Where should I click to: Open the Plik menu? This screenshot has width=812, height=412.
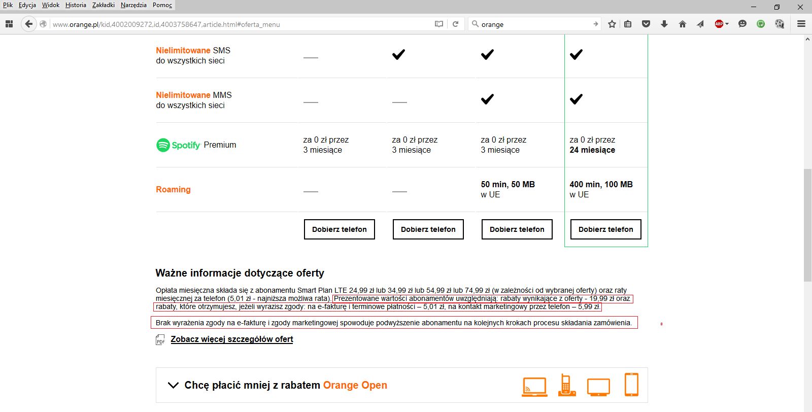click(8, 5)
